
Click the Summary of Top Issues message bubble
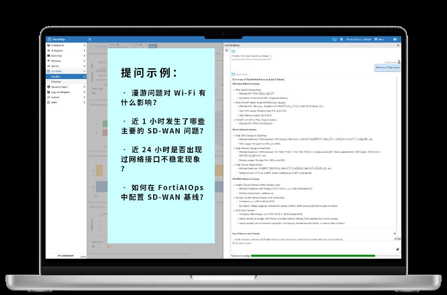[387, 68]
